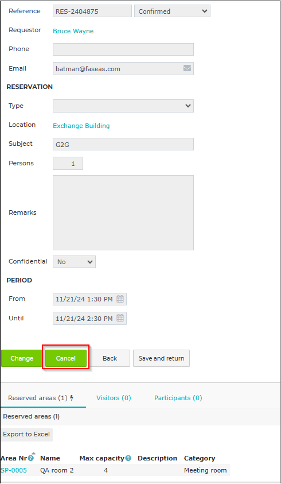Viewport: 281px width, 484px height.
Task: Click the Back button
Action: [x=110, y=358]
